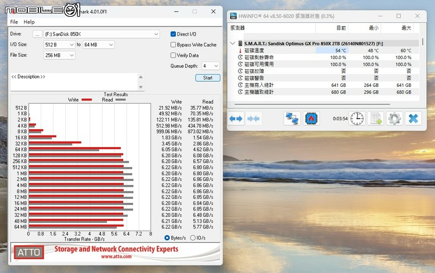Minimize the HWiNFO sensor window

tap(380, 16)
